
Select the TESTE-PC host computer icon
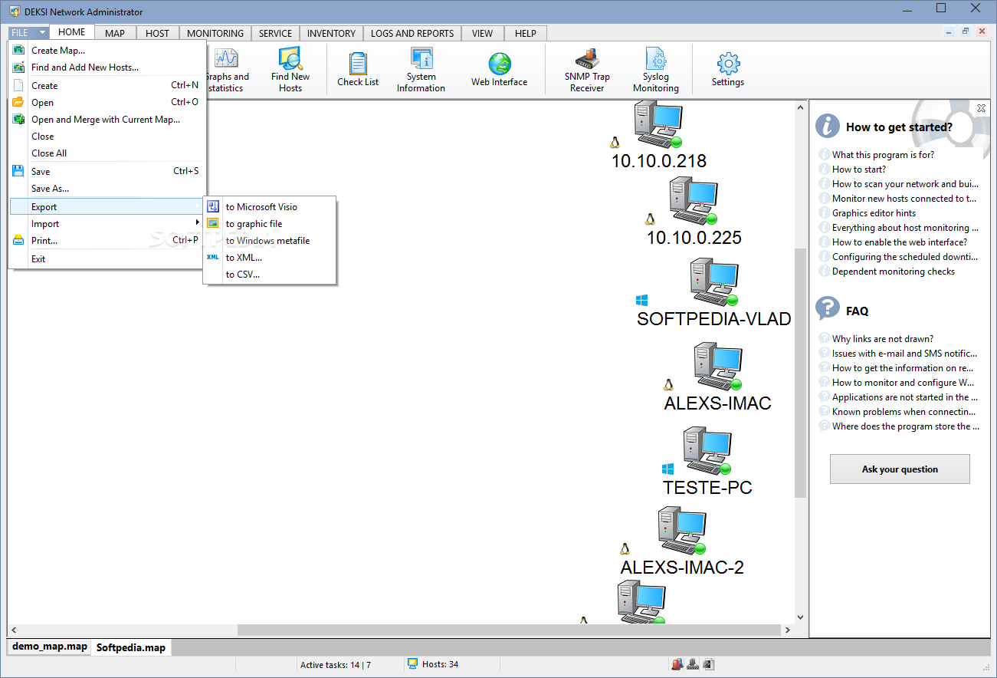[x=707, y=452]
